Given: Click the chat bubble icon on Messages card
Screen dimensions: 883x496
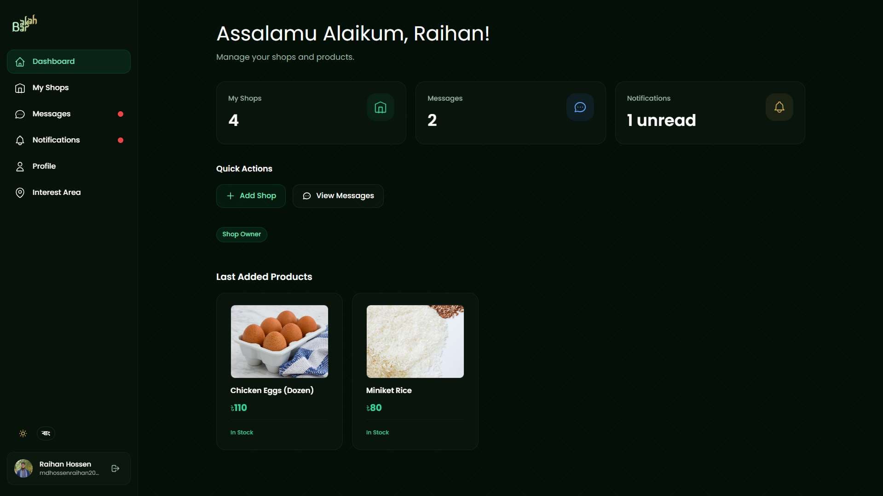Looking at the screenshot, I should 579,107.
